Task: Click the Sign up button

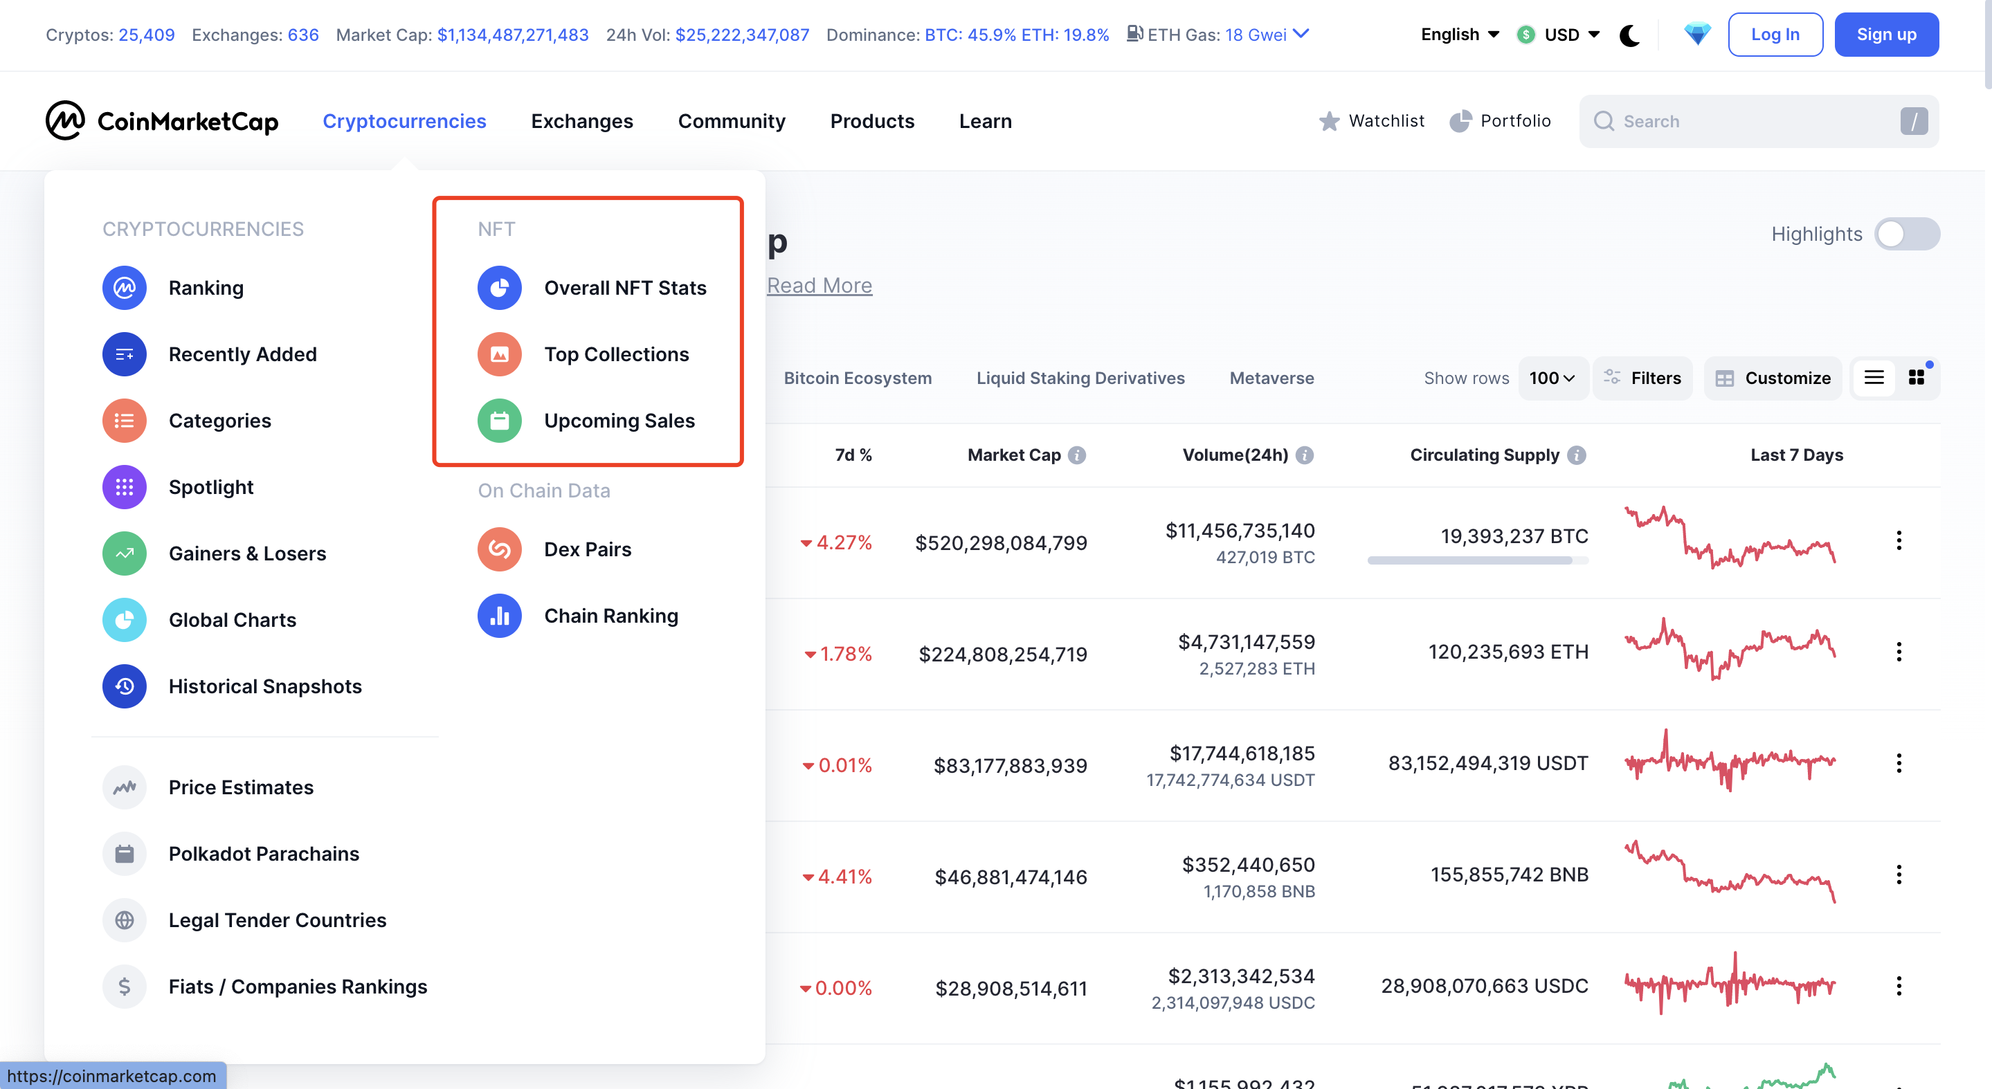Action: [x=1885, y=35]
